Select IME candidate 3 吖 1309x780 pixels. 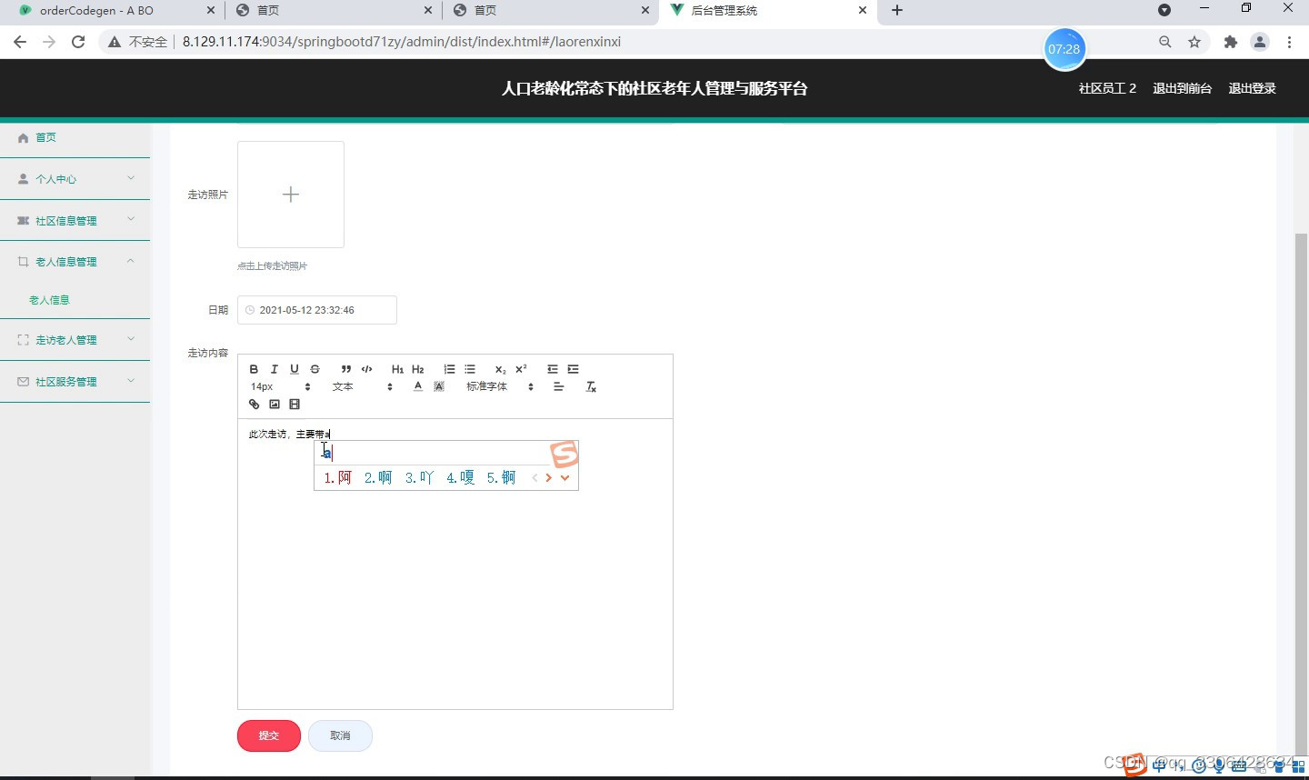(x=419, y=477)
